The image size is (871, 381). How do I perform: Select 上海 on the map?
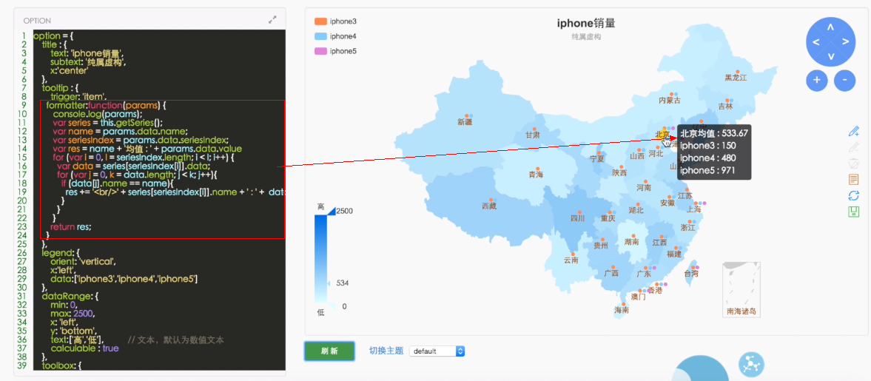[x=694, y=209]
